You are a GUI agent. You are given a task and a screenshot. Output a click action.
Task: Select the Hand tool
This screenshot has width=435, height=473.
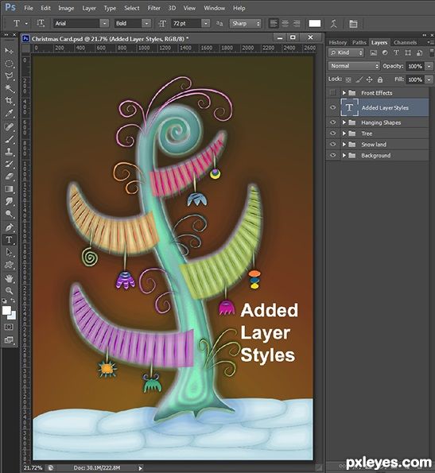[9, 278]
